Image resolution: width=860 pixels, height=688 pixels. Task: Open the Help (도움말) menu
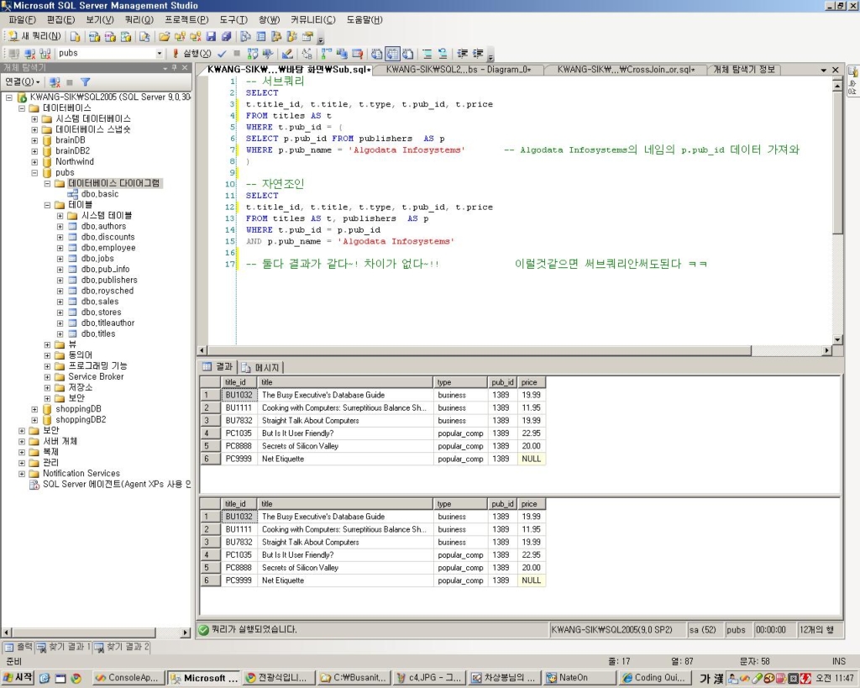pyautogui.click(x=364, y=20)
